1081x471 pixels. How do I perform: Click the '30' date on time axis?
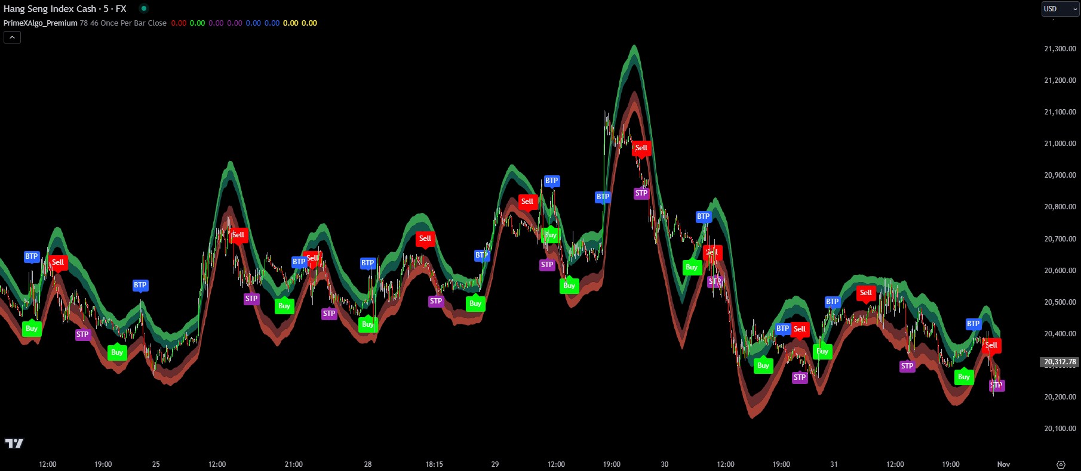coord(665,464)
